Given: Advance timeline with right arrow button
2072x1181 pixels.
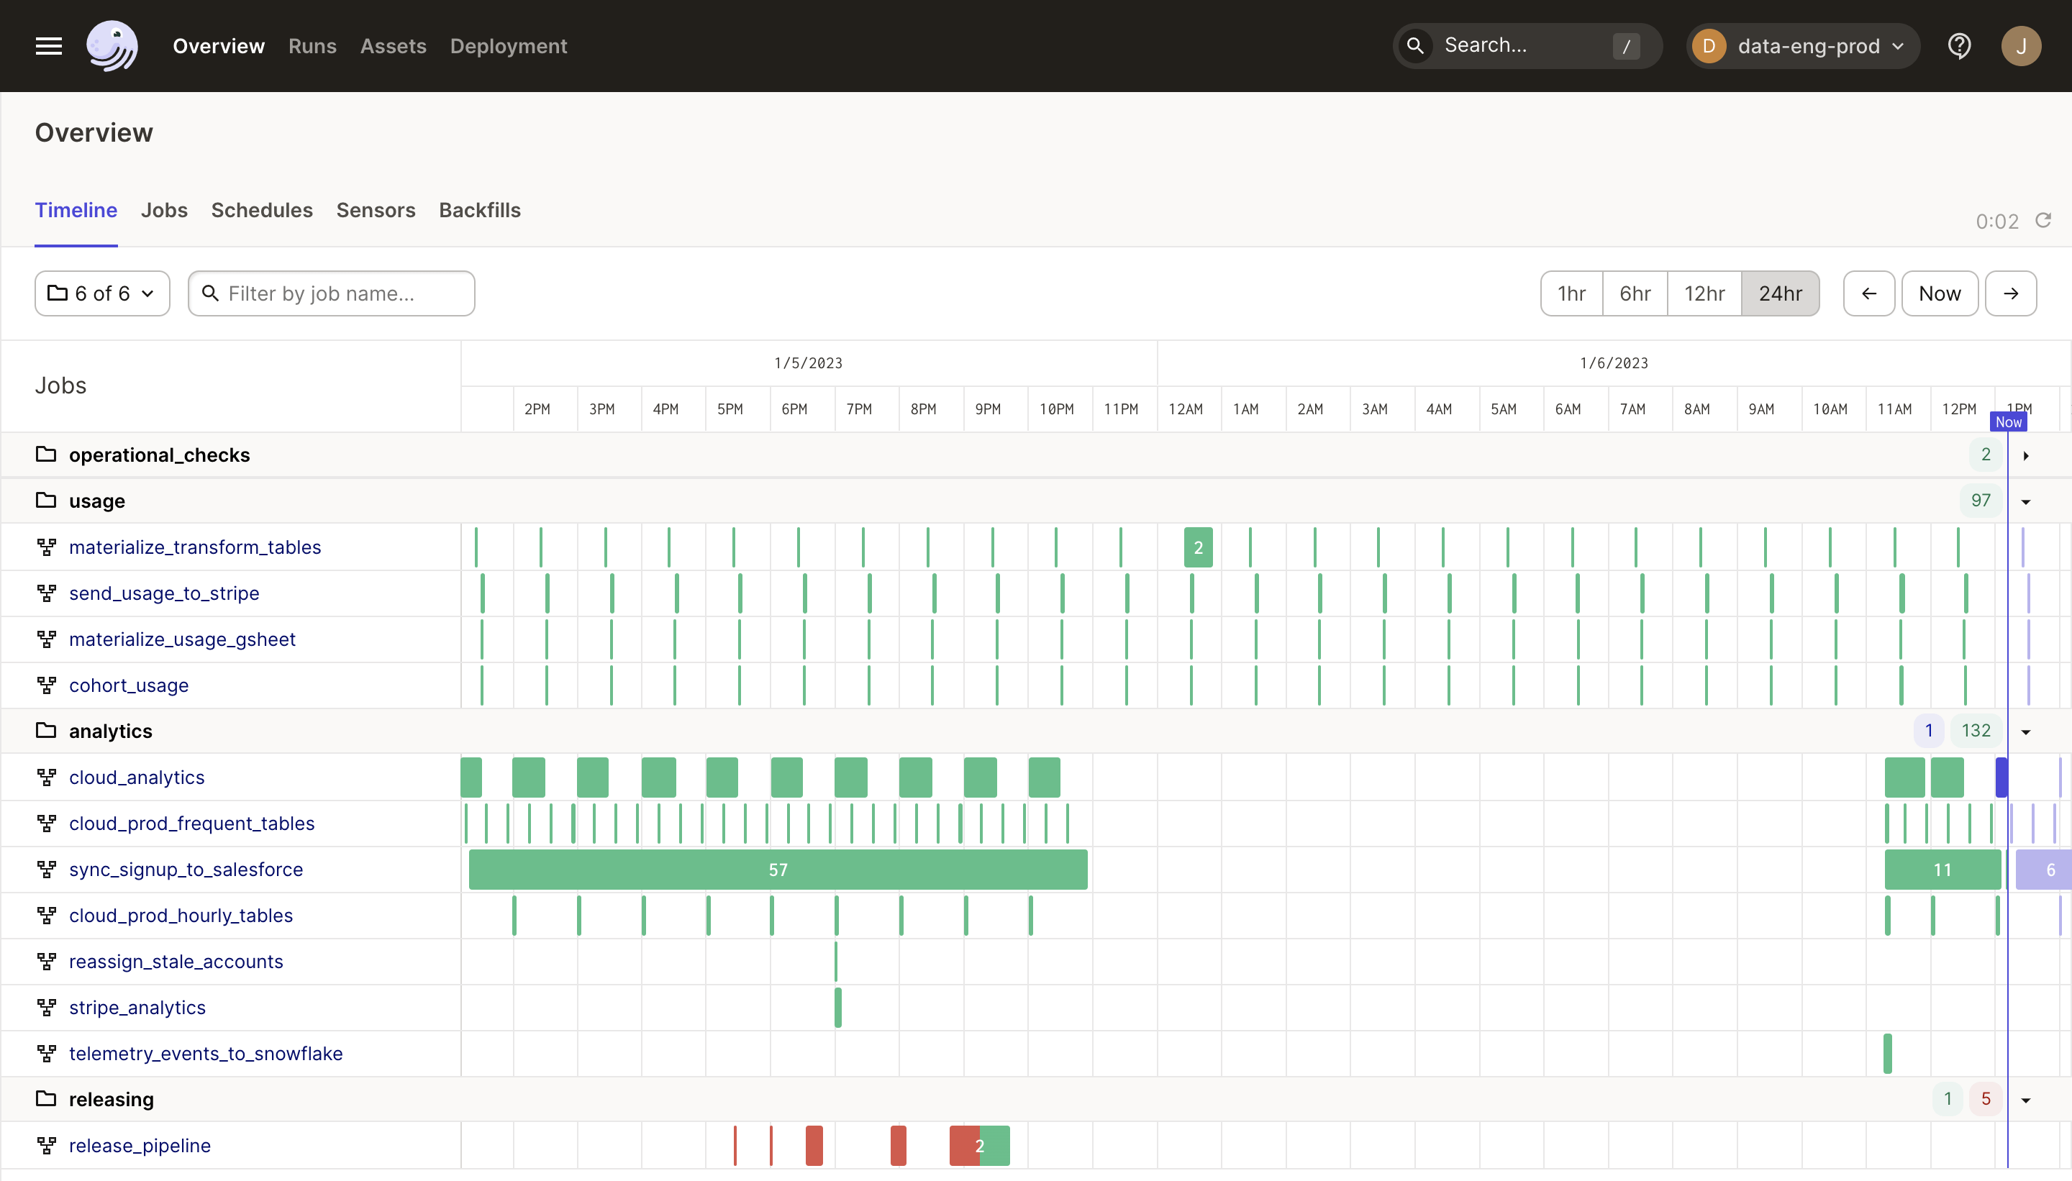Looking at the screenshot, I should click(x=2010, y=293).
